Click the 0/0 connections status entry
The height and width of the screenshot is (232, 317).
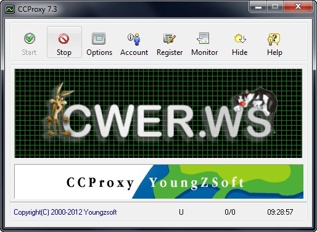click(x=230, y=212)
